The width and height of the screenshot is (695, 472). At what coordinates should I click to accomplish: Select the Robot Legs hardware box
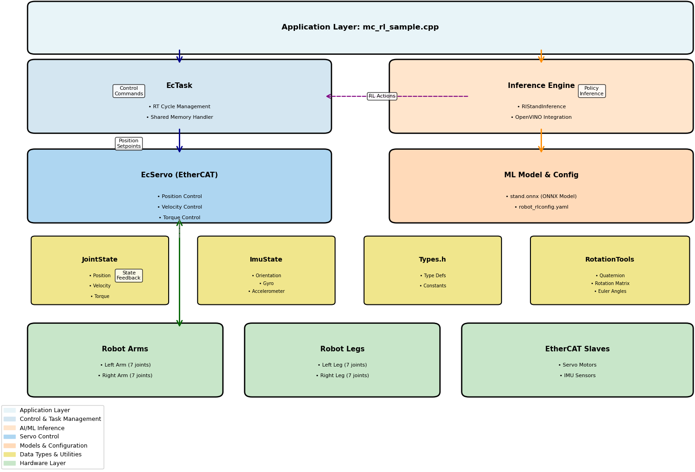[342, 359]
